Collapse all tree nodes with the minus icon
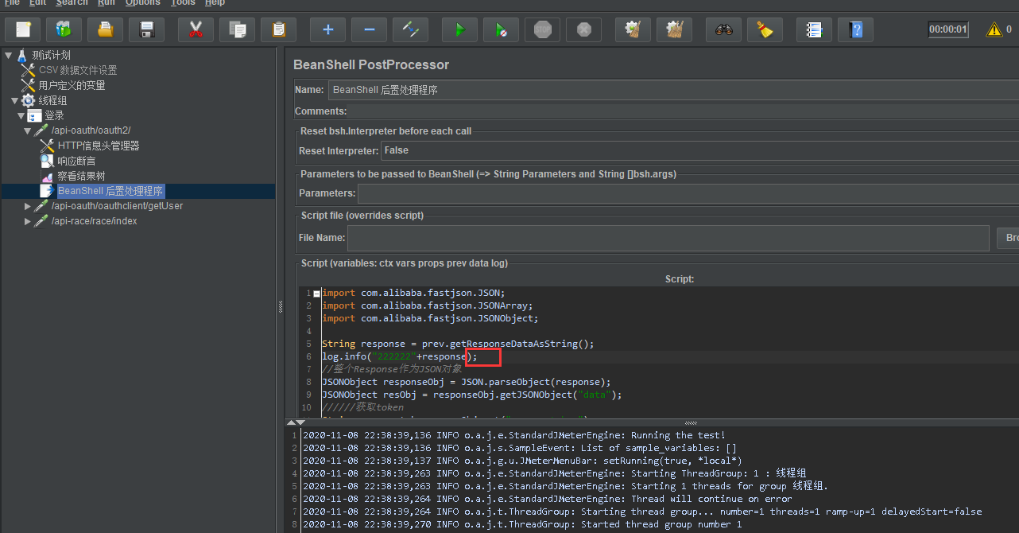 pyautogui.click(x=369, y=30)
